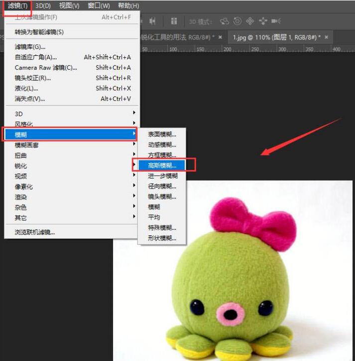Expand the highlighted 模糊 submenu entry
The width and height of the screenshot is (355, 361).
pyautogui.click(x=71, y=135)
